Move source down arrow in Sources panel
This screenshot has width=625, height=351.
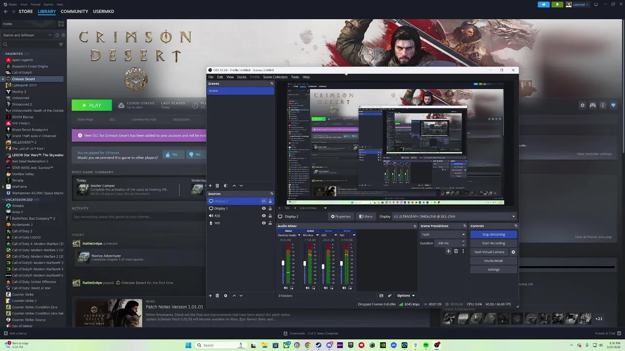pyautogui.click(x=241, y=295)
